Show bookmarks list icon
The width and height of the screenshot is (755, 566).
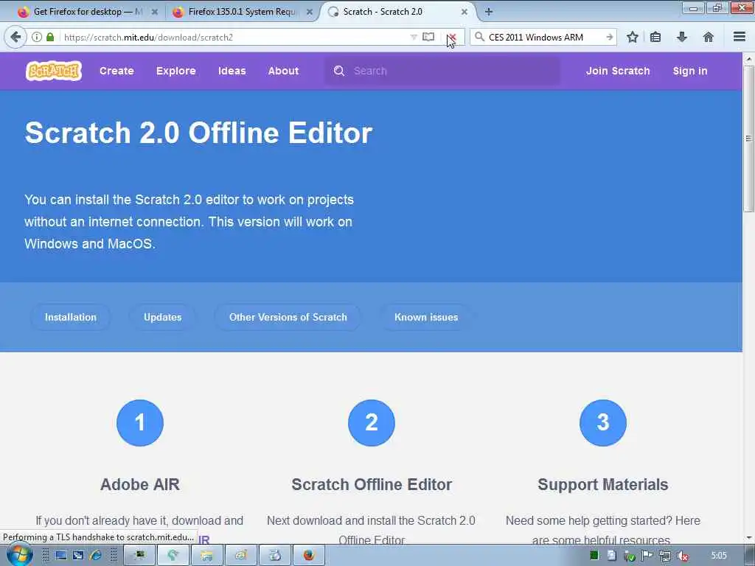click(x=655, y=37)
